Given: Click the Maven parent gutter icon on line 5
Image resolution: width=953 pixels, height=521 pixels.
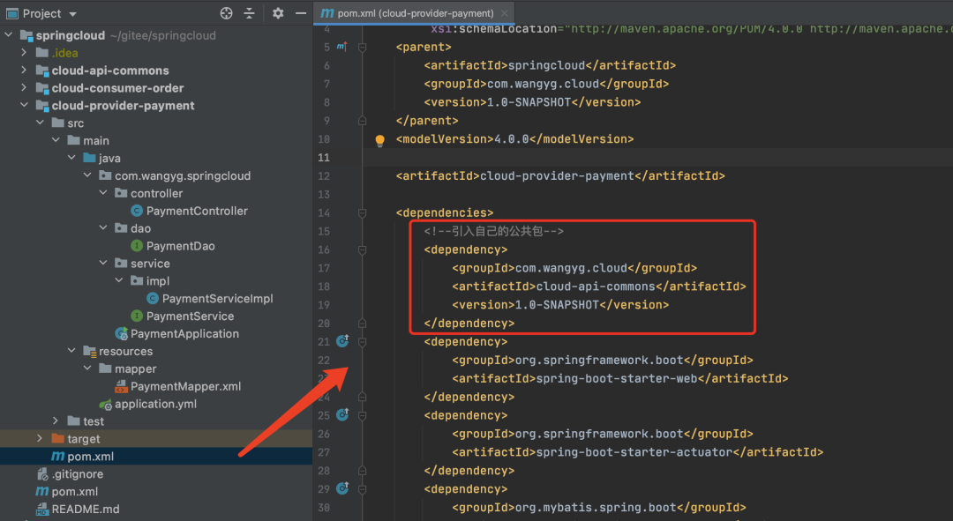Looking at the screenshot, I should point(342,47).
